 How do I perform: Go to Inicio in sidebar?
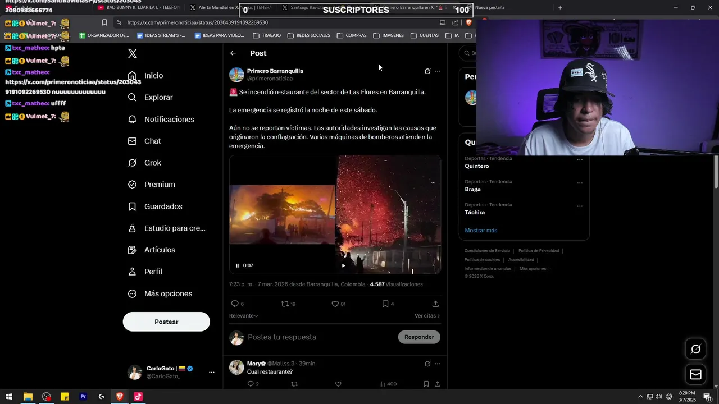[x=145, y=76]
